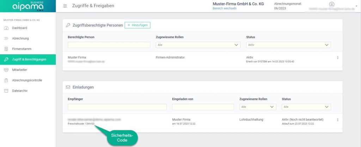The height and width of the screenshot is (147, 361).
Task: Expand the Zugewiesene Rollen dropdown for persons
Action: coord(198,45)
